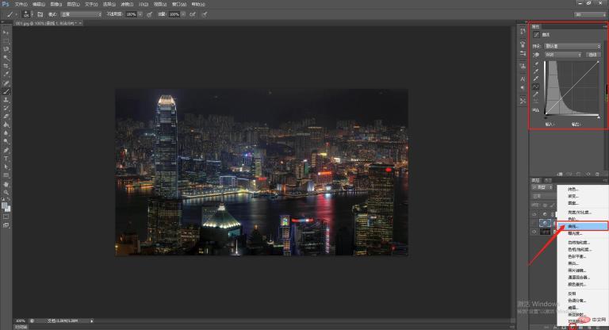Open the brush blend mode dropdown
609x330 pixels.
point(81,14)
